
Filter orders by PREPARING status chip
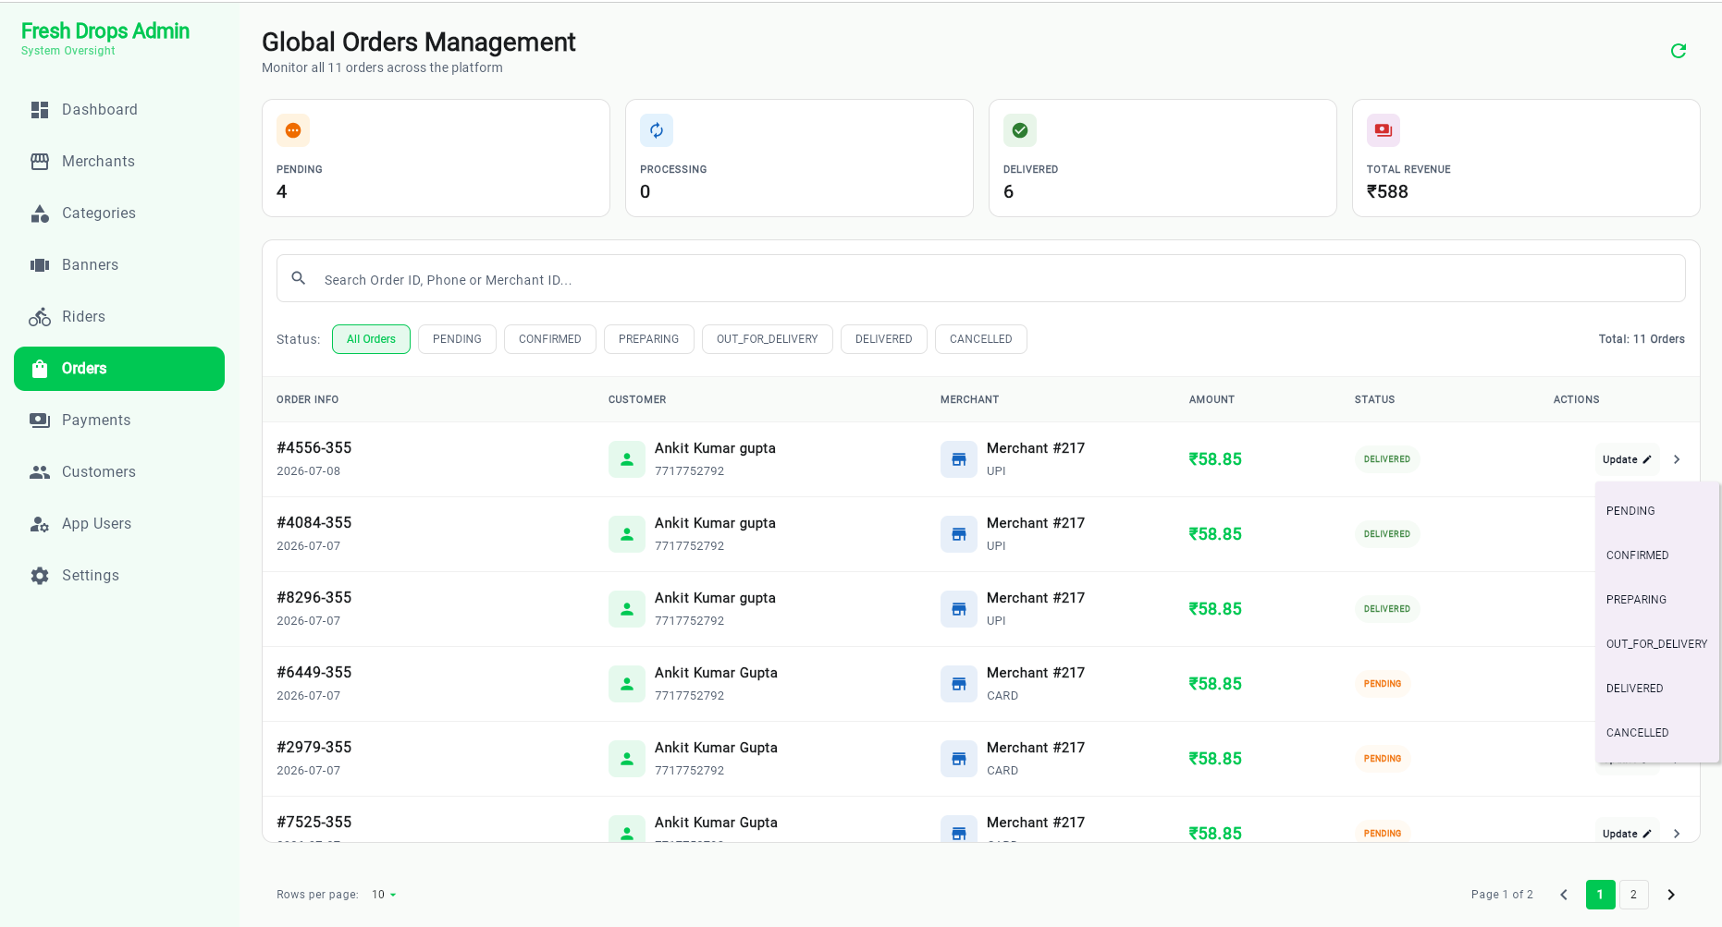point(649,339)
